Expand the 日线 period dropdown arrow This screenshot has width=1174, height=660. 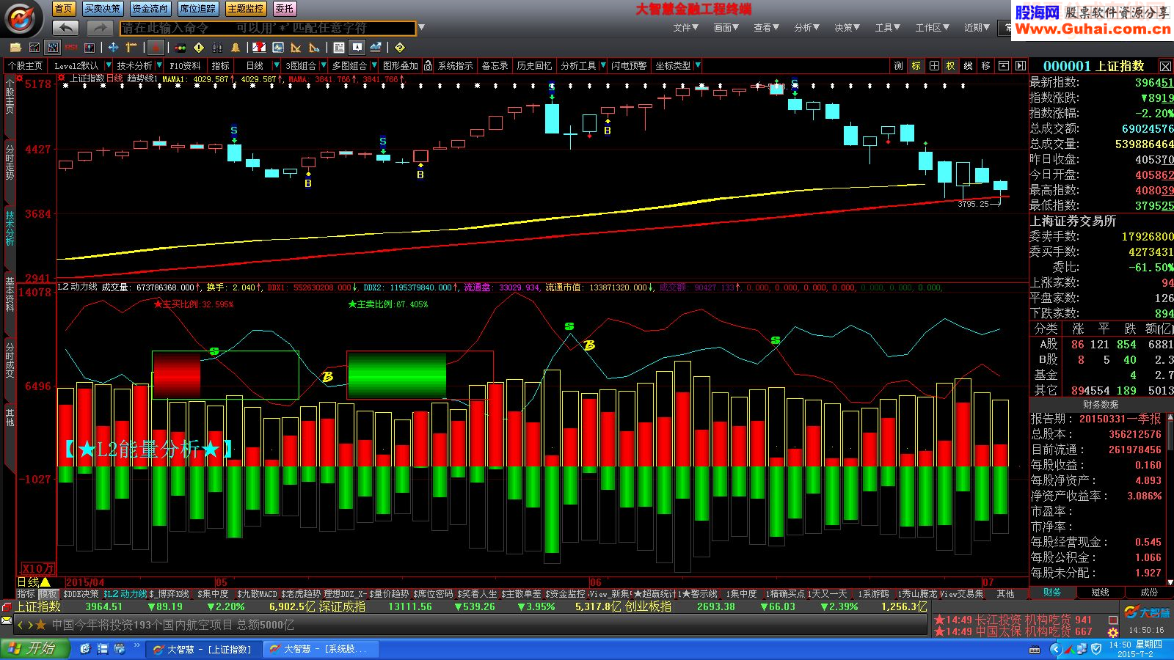coord(276,66)
